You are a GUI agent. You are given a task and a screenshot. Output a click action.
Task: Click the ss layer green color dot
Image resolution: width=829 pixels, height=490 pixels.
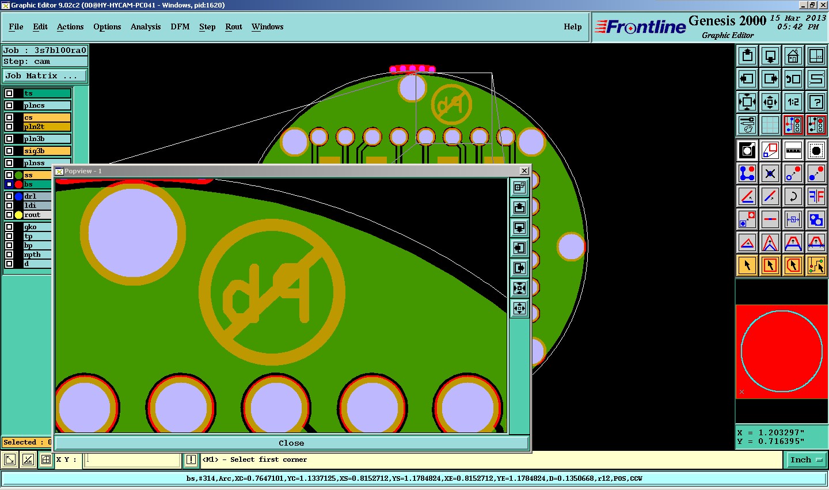[x=18, y=175]
